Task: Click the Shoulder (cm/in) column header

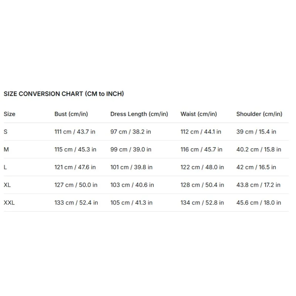Action: [259, 114]
